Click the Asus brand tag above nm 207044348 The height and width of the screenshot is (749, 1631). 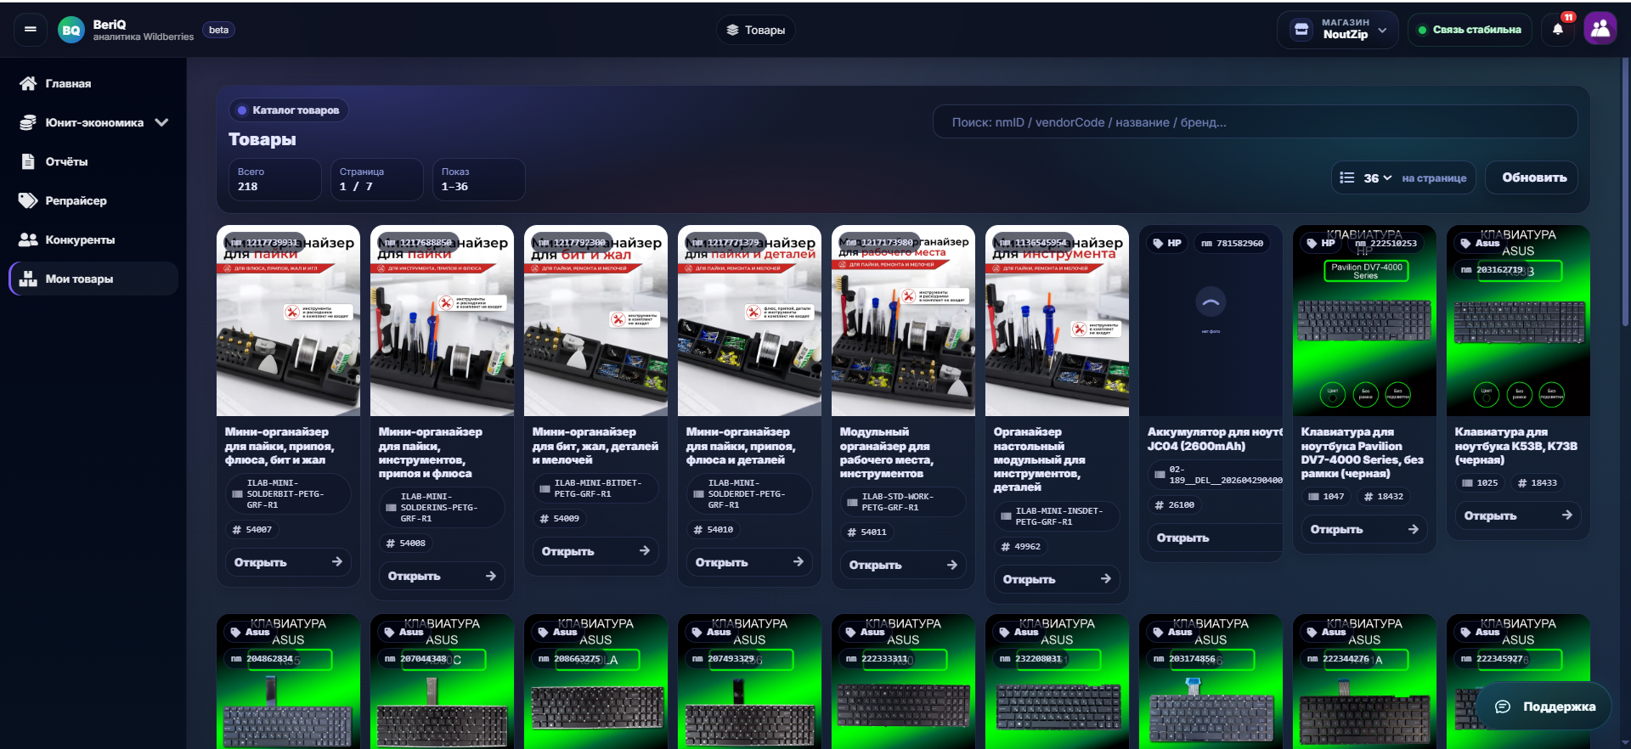404,633
